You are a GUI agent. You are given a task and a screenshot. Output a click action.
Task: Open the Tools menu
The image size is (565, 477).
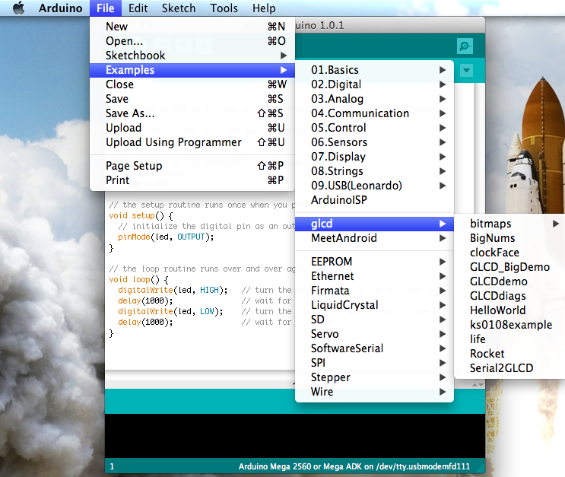(x=224, y=8)
